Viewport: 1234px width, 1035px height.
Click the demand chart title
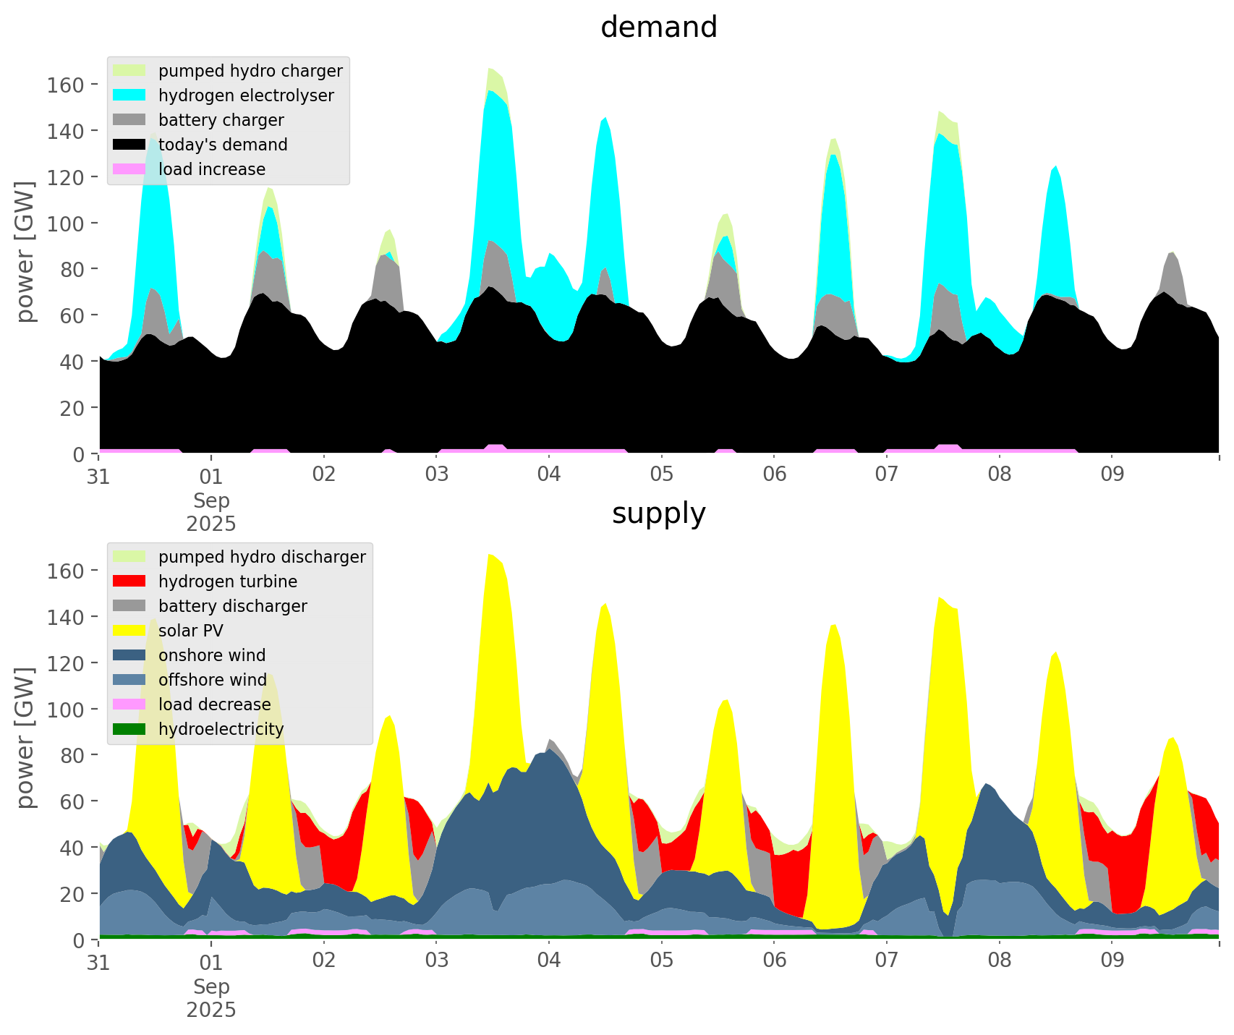pos(658,27)
